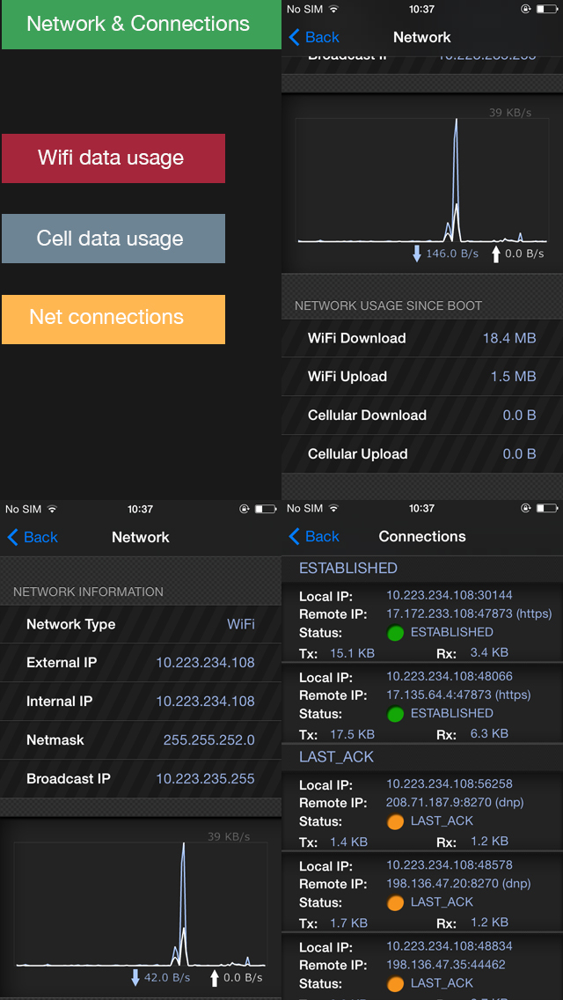Click the upload arrow showing 0.0 B/s
Screen dimensions: 563x1000
tap(498, 254)
